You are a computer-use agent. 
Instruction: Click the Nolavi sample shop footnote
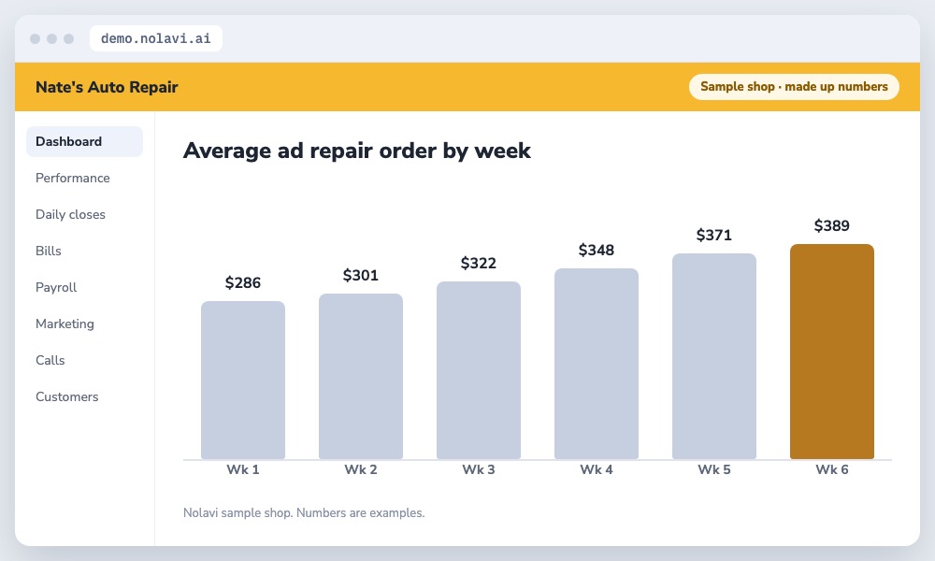point(304,512)
